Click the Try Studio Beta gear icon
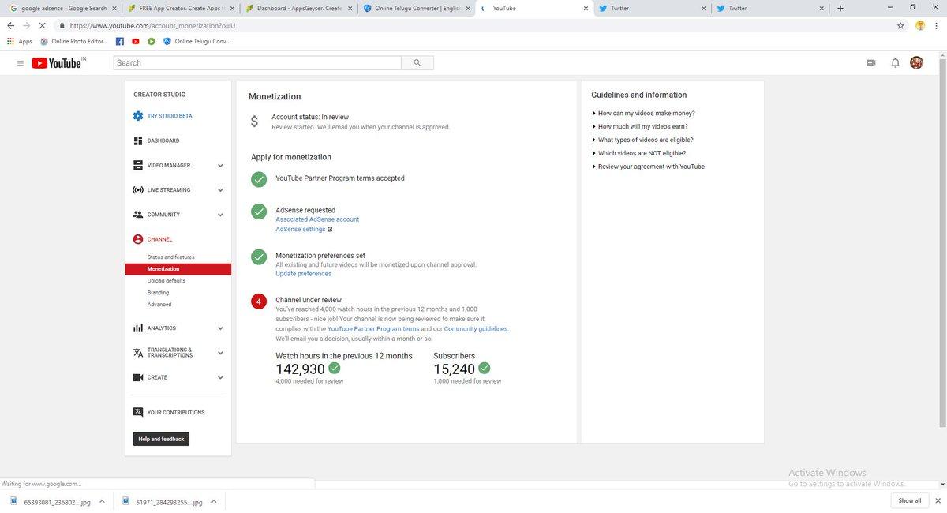This screenshot has height=513, width=947. pyautogui.click(x=138, y=116)
